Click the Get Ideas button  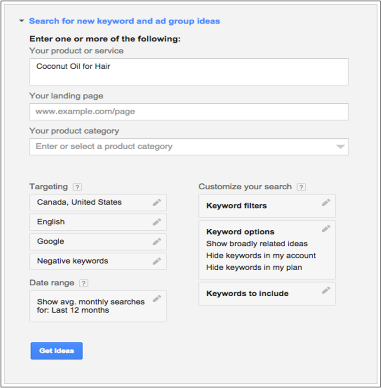click(x=56, y=351)
